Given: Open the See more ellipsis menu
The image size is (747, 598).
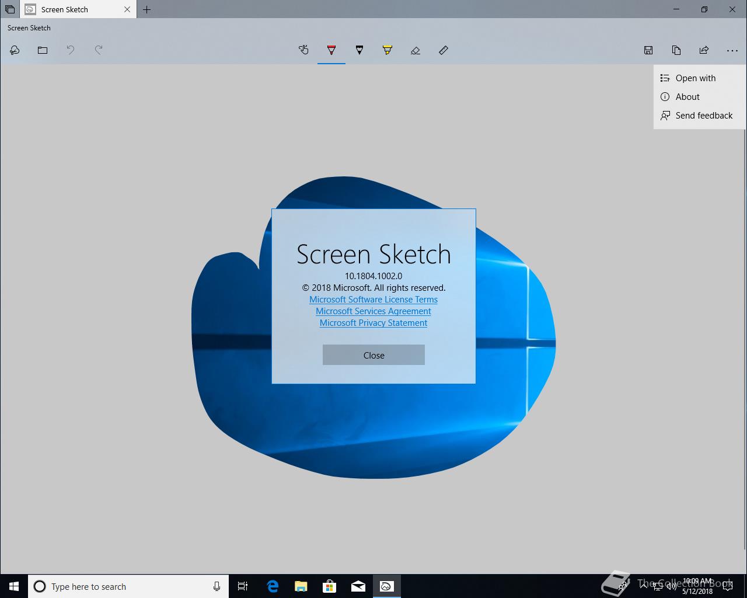Looking at the screenshot, I should [x=732, y=50].
